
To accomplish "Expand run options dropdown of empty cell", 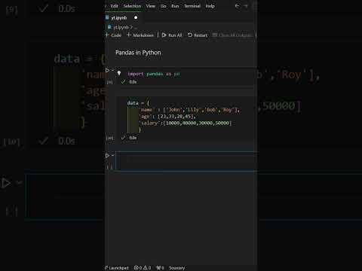I will (x=112, y=156).
